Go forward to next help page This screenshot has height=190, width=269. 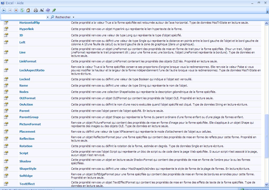click(10, 10)
